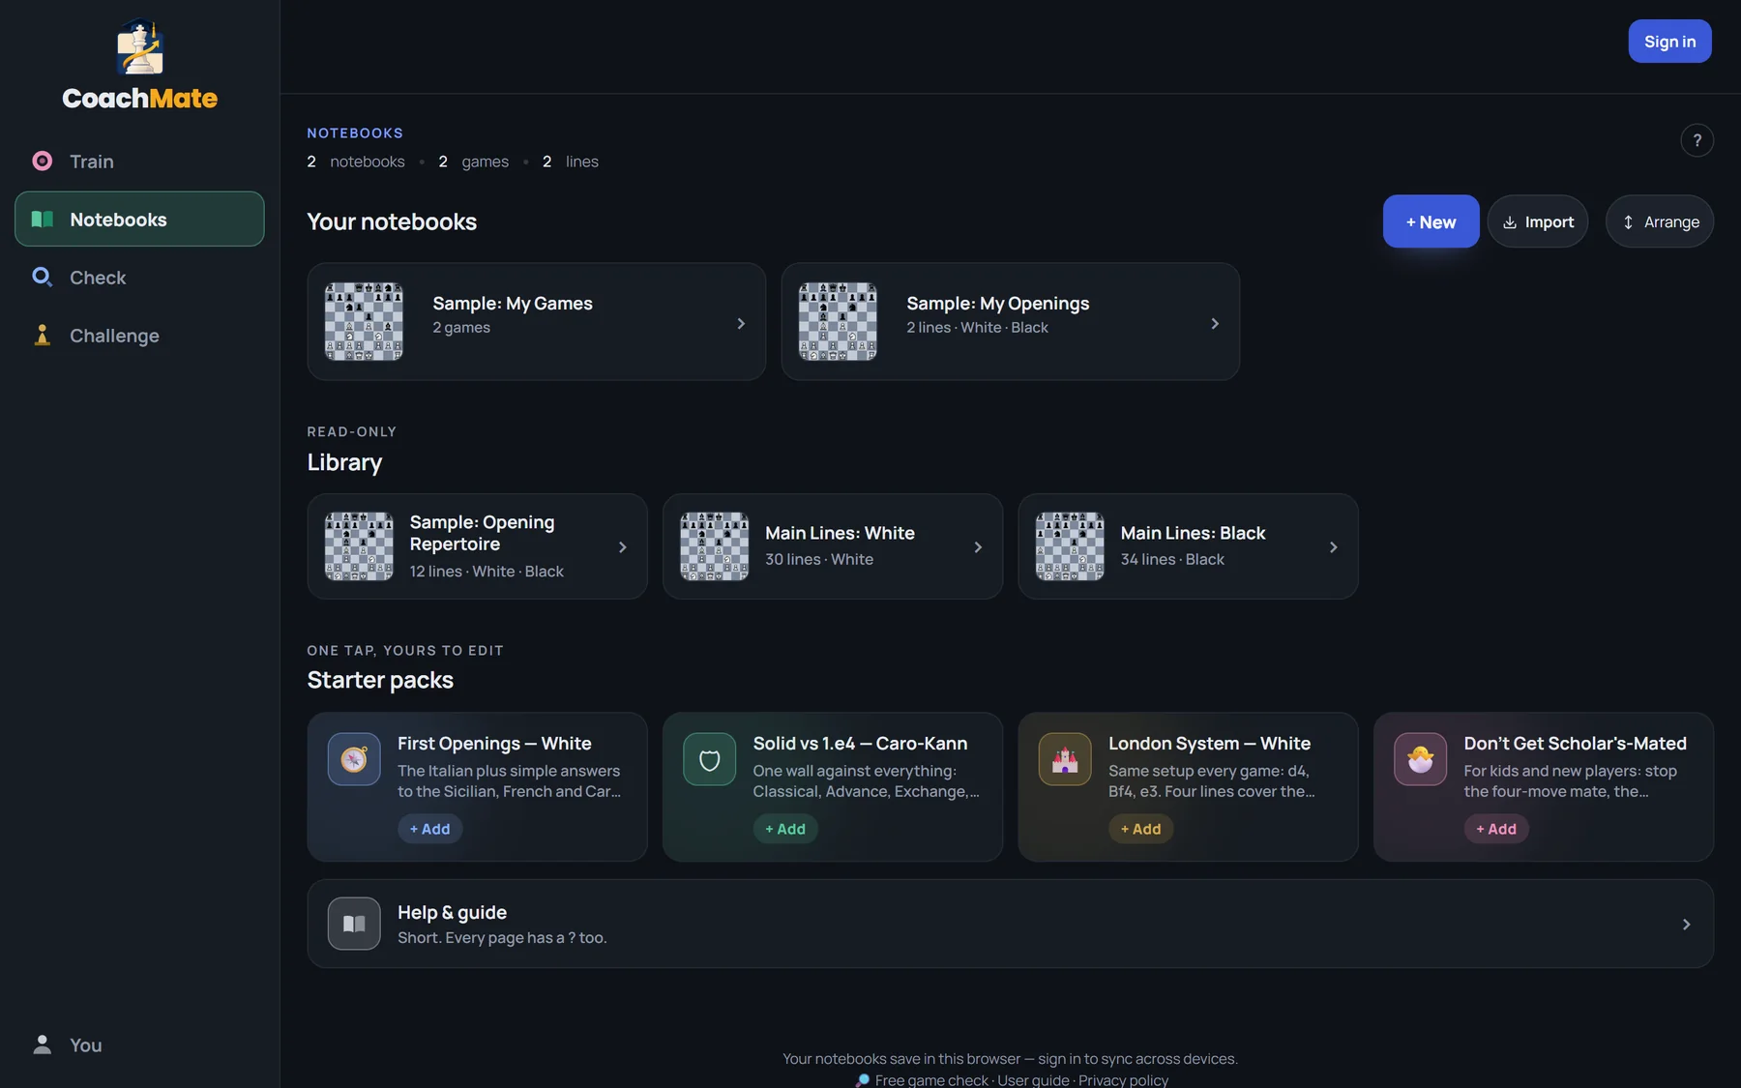Click '2 lines · White · Black' text
The height and width of the screenshot is (1088, 1741).
977,328
